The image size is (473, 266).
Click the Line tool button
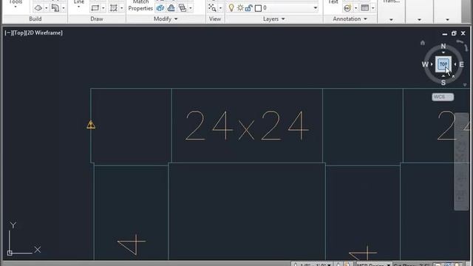(79, 4)
